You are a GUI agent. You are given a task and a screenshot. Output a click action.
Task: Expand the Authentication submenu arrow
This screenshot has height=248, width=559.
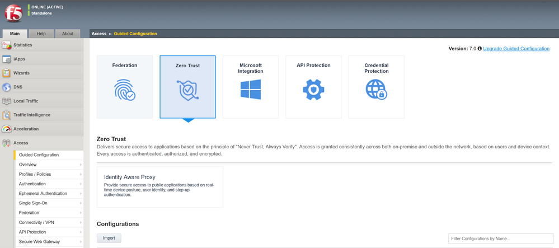81,184
